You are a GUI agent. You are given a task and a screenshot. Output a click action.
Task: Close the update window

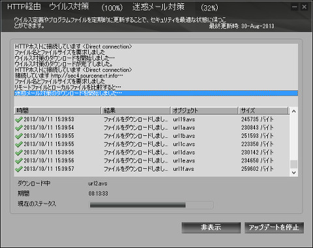tap(304, 7)
